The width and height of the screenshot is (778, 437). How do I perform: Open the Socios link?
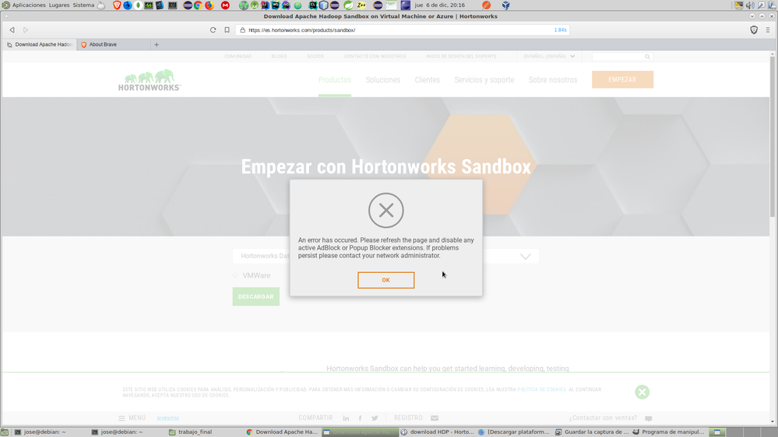tap(315, 57)
